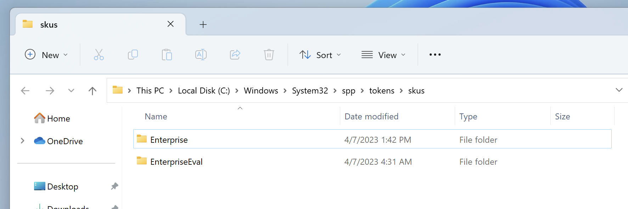Viewport: 628px width, 209px height.
Task: Click the Delete trash icon
Action: pyautogui.click(x=269, y=55)
